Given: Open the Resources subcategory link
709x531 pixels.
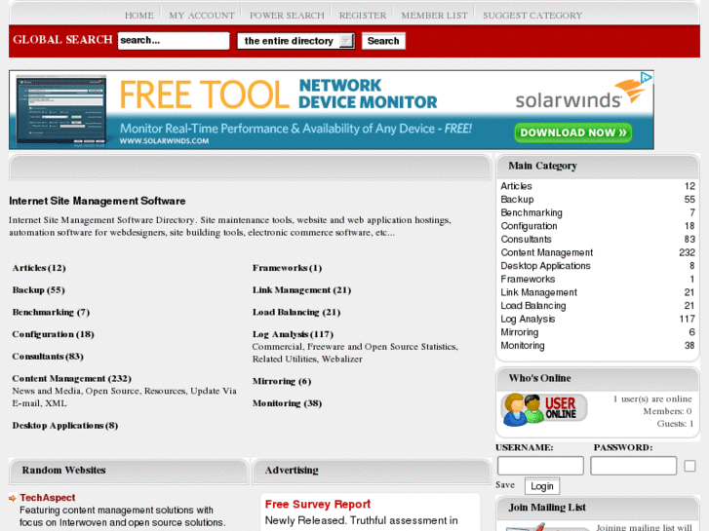Looking at the screenshot, I should (165, 391).
